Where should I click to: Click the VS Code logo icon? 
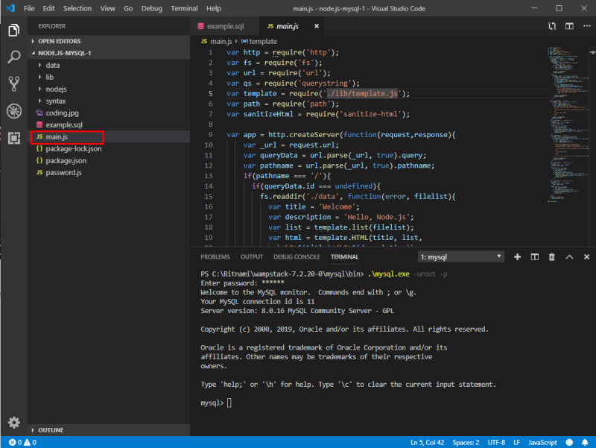10,8
